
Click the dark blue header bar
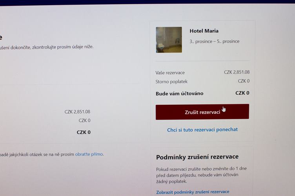click(x=147, y=2)
